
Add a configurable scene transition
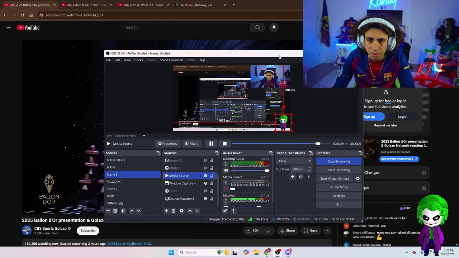(293, 177)
